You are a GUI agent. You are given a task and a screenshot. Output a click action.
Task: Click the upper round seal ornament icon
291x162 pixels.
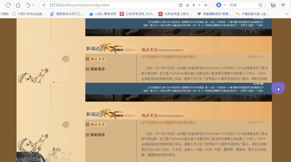[x=66, y=59]
